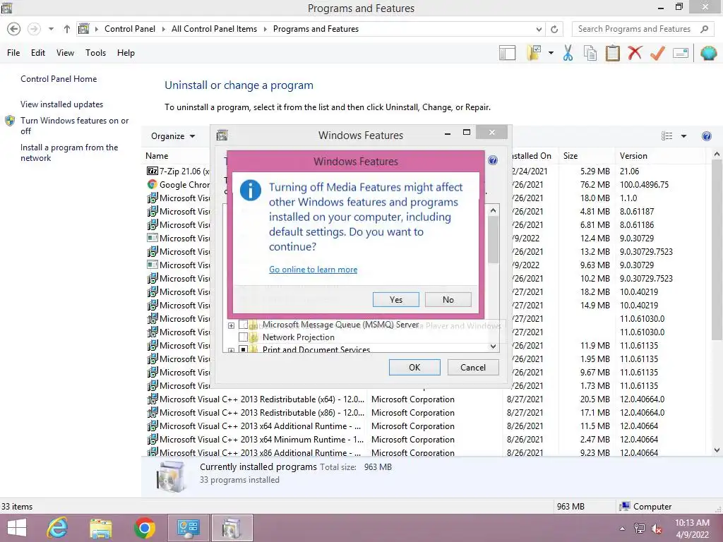The width and height of the screenshot is (723, 542).
Task: Click the programs list scrollbar thumb
Action: point(717,251)
